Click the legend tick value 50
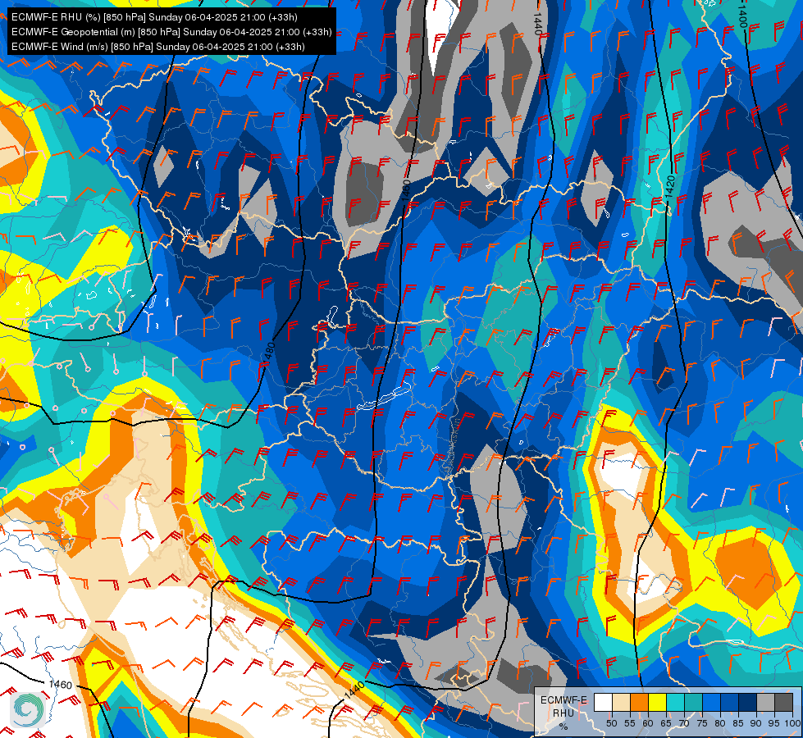Viewport: 803px width, 738px height. click(x=611, y=723)
